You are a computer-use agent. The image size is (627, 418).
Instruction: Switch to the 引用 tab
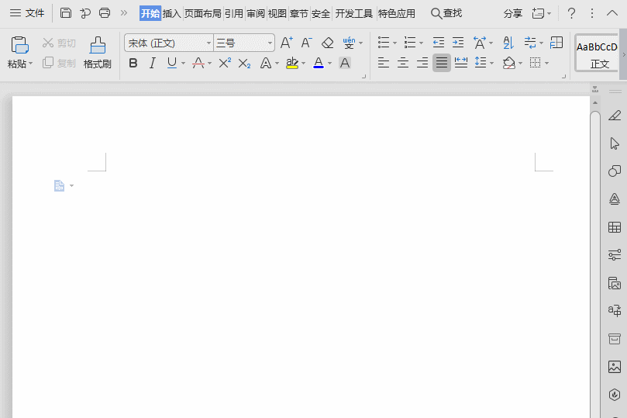[234, 14]
